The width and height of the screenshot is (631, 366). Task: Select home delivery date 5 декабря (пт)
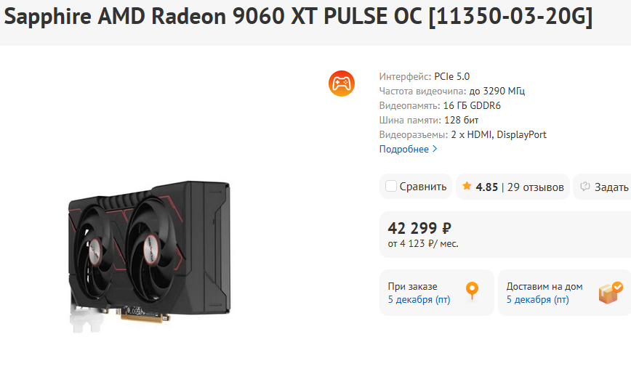tap(537, 300)
